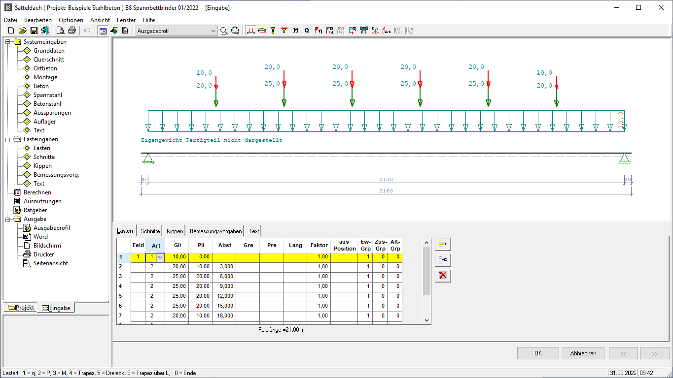Click the Abst cell showing 18,000
The image size is (673, 378).
(x=224, y=316)
